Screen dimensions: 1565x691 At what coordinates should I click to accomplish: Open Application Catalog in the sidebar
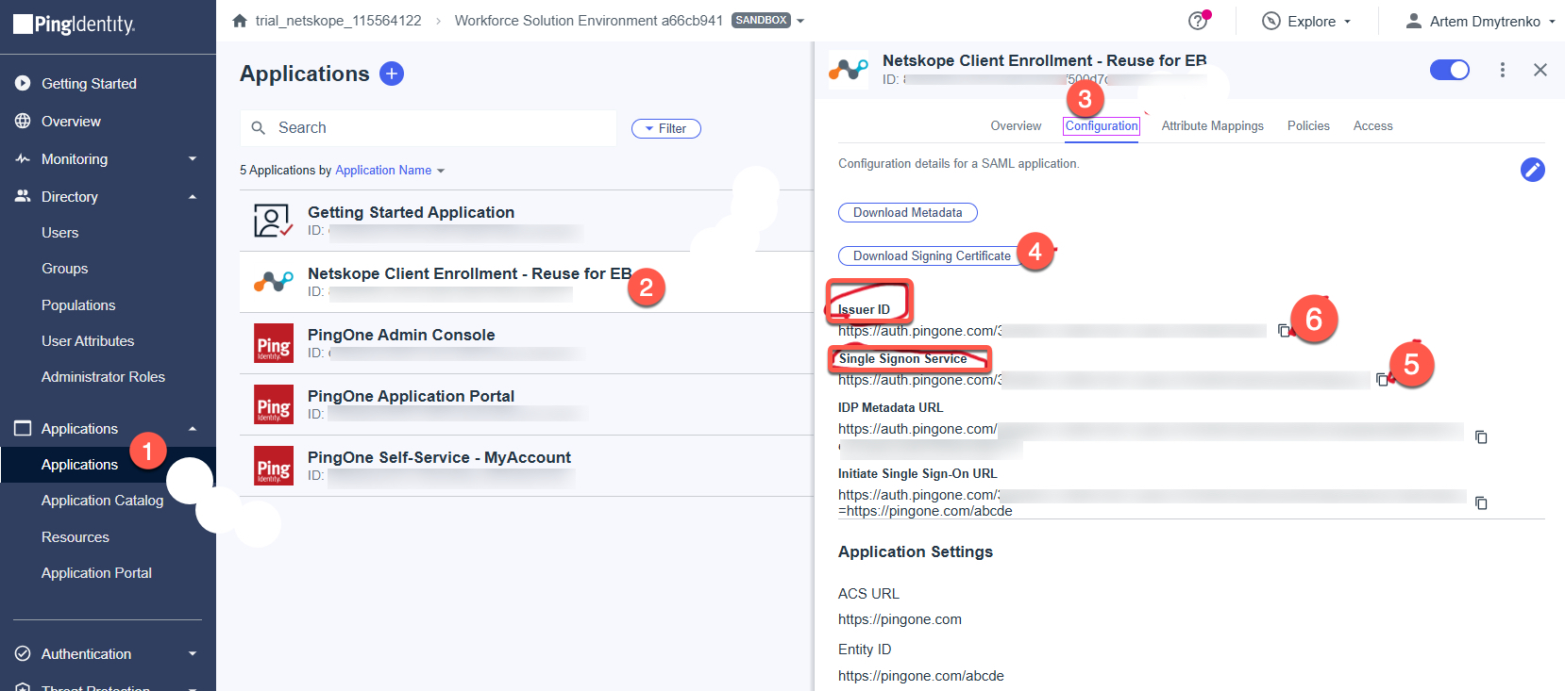click(x=102, y=501)
